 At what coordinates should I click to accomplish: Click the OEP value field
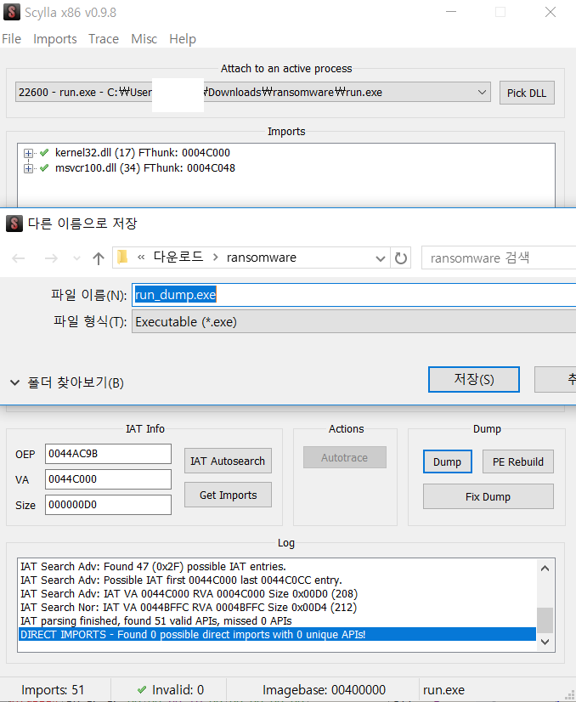pyautogui.click(x=108, y=454)
